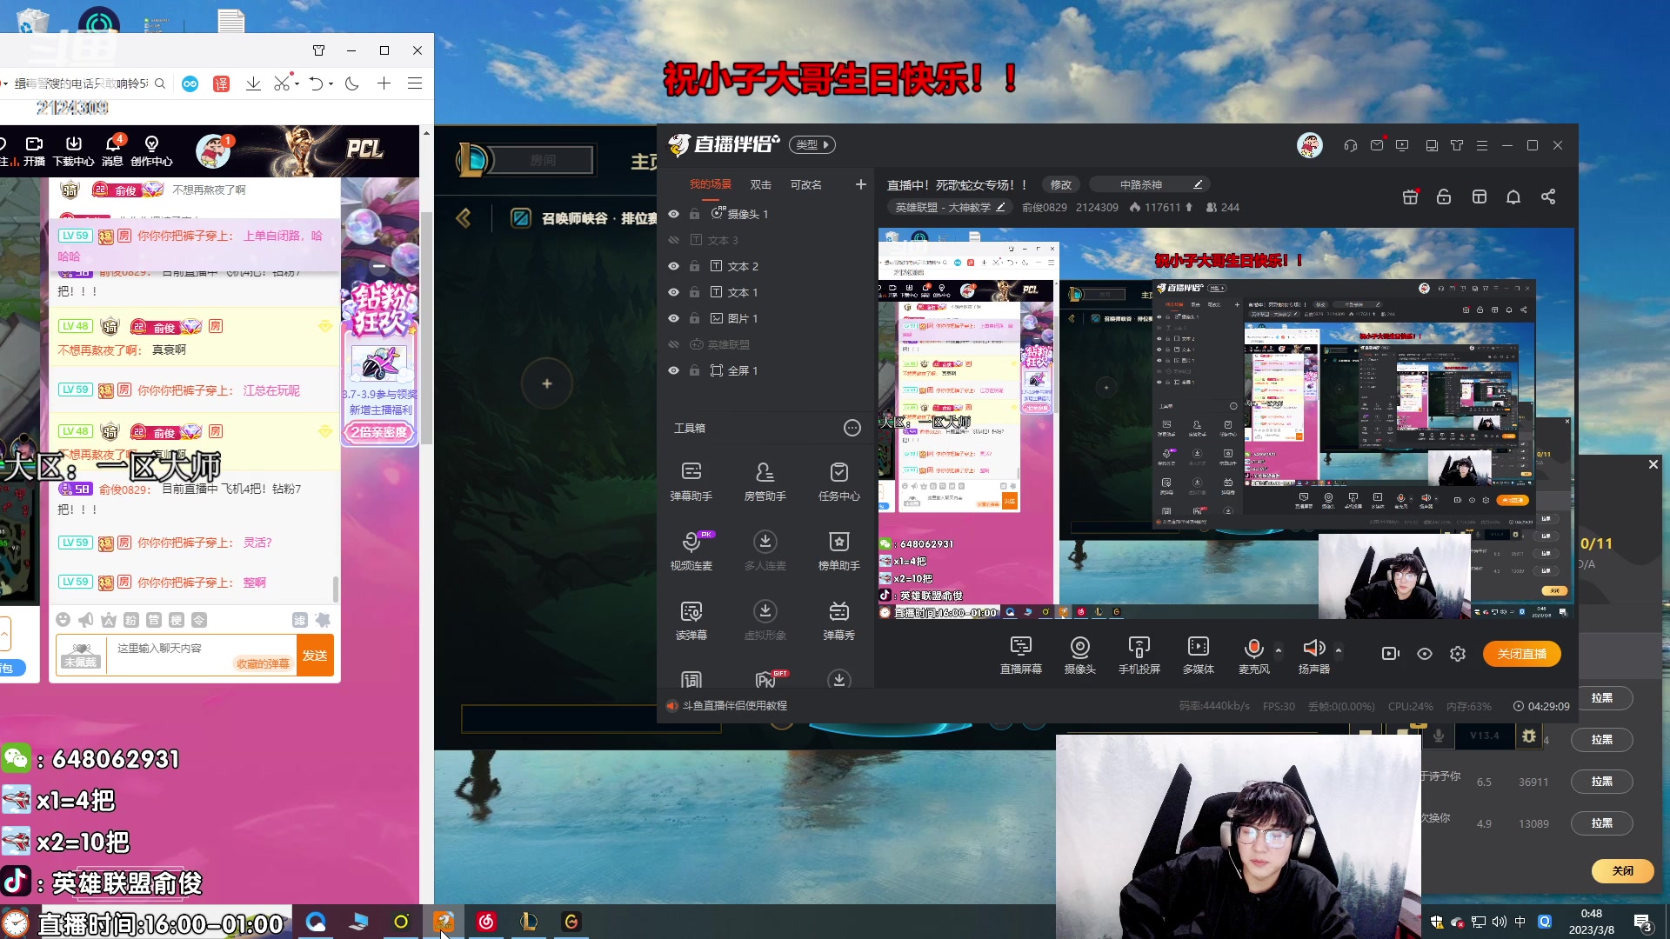1670x939 pixels.
Task: Click 发送 to send chat message
Action: coord(315,656)
